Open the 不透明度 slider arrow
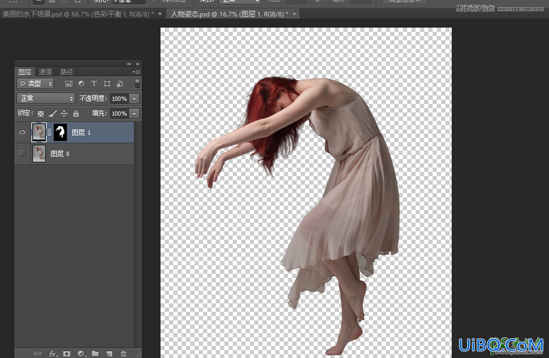The height and width of the screenshot is (358, 549). (x=134, y=99)
